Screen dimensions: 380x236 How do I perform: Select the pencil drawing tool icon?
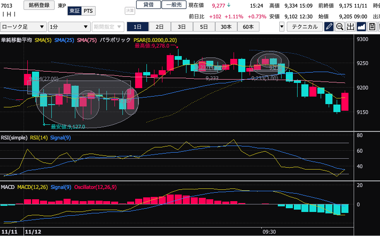click(x=329, y=27)
